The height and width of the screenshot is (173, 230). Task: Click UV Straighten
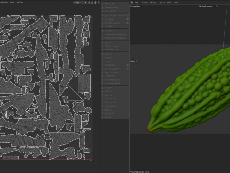(110, 65)
